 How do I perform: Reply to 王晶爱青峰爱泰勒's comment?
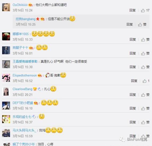click(133, 67)
